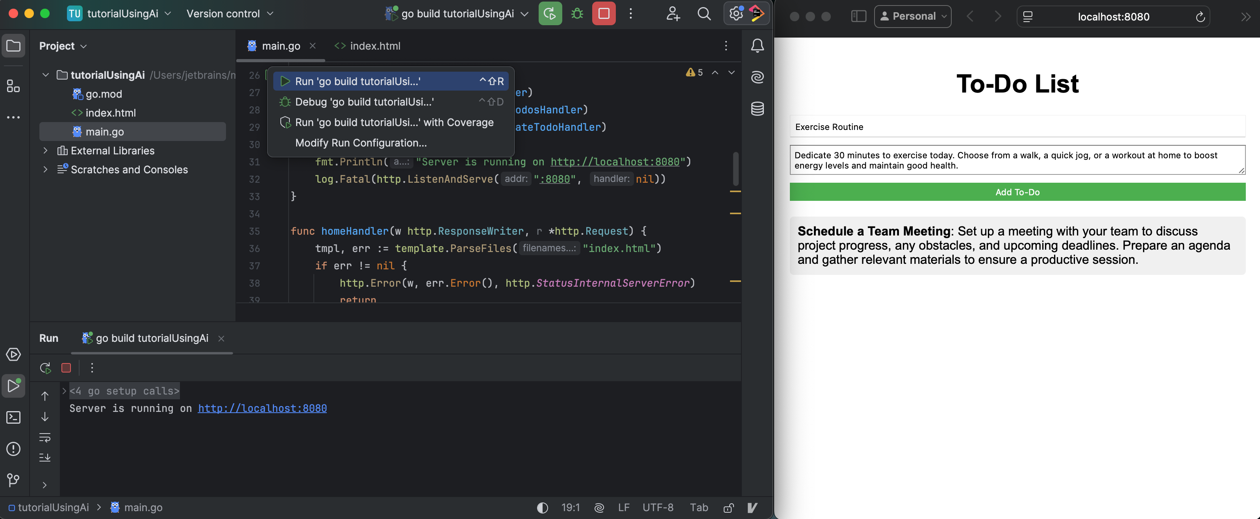This screenshot has height=519, width=1260.
Task: Stop the running process with red square
Action: point(604,14)
